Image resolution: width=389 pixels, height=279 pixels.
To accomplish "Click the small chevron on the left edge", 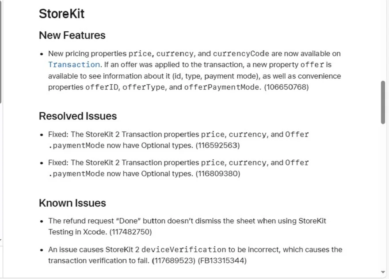I will [2, 239].
